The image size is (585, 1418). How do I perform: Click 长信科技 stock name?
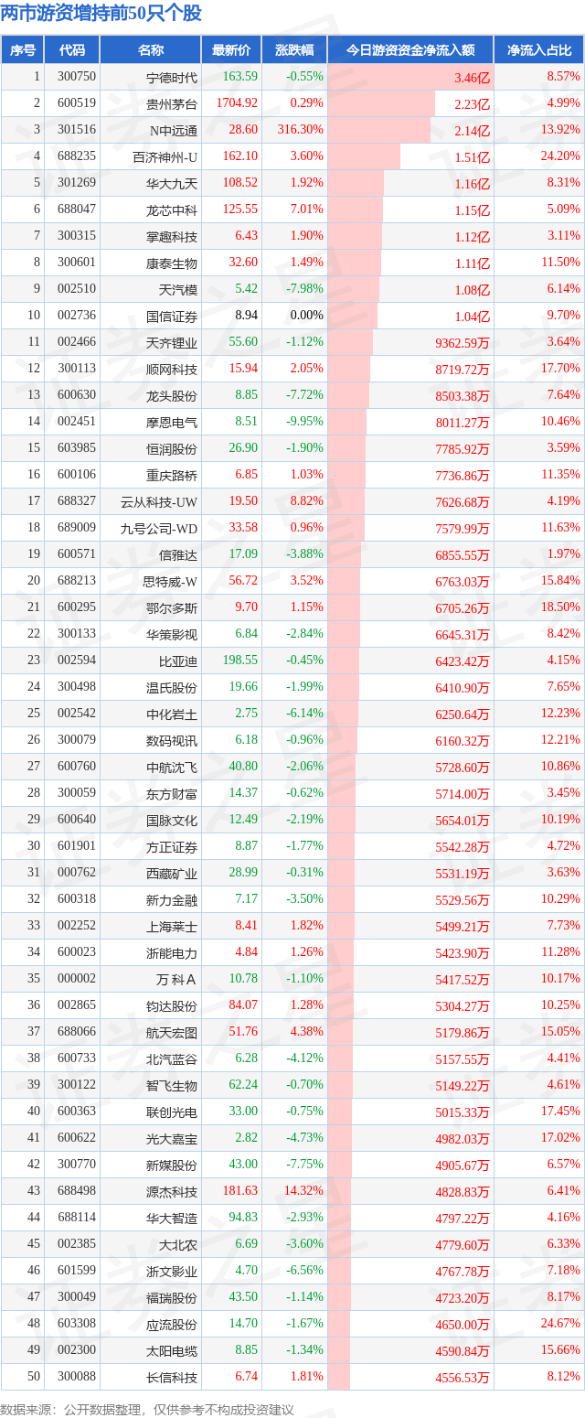pyautogui.click(x=172, y=1378)
